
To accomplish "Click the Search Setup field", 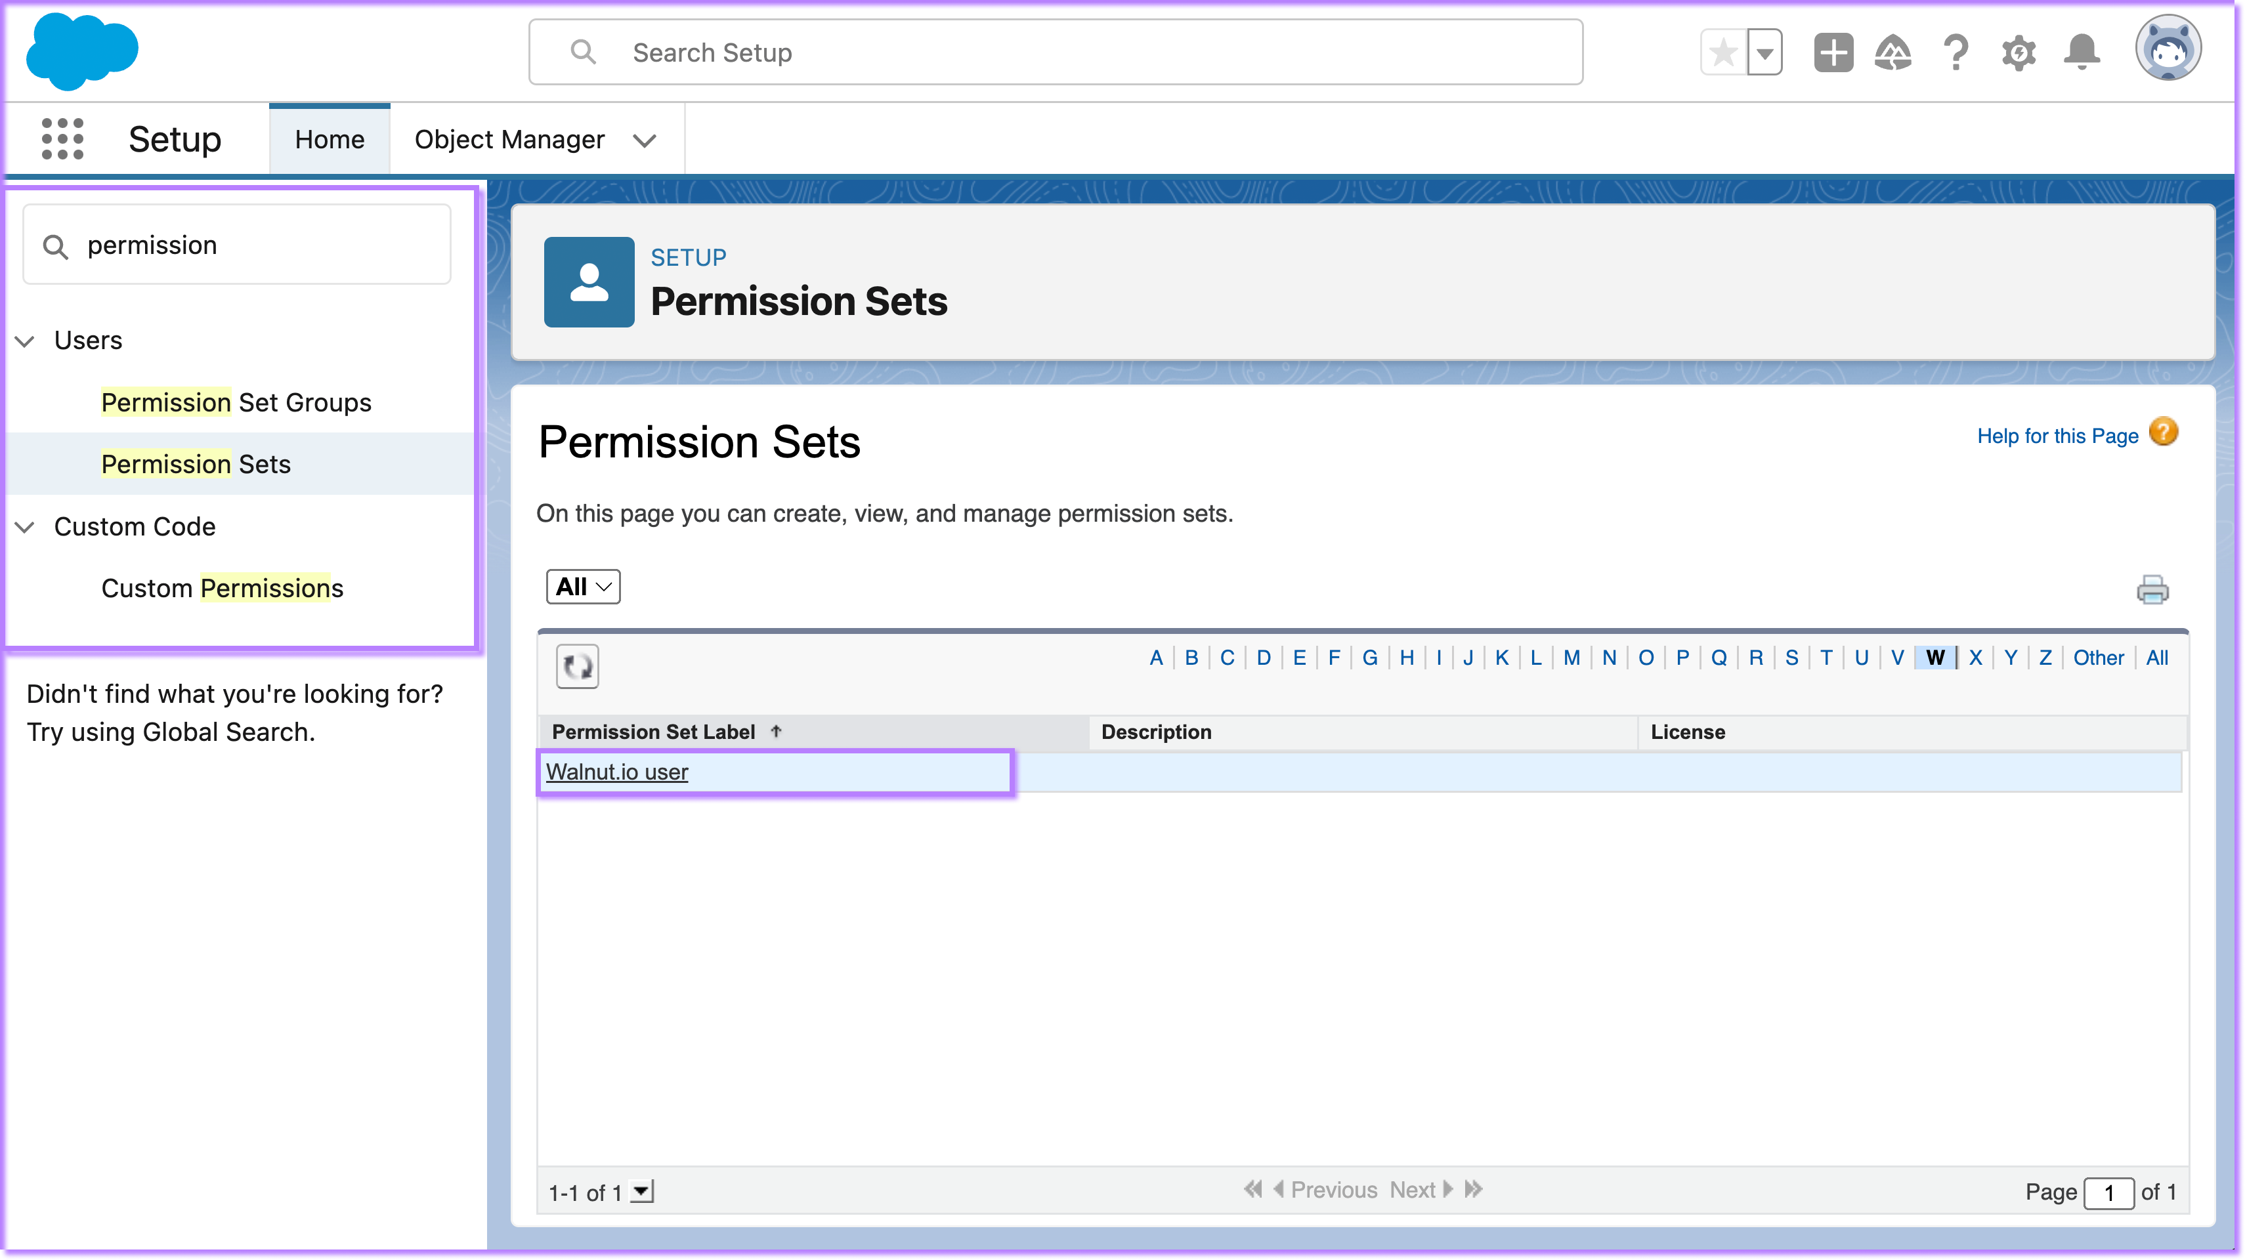I will [x=1056, y=52].
